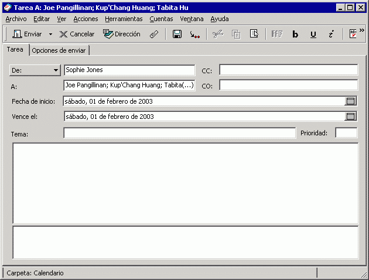Viewport: 369px width, 280px height.
Task: Open the Editar menu
Action: (x=42, y=19)
